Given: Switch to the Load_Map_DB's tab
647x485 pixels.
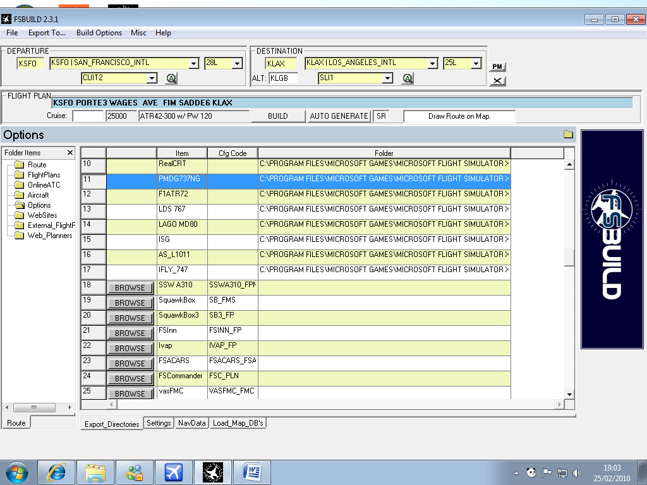Looking at the screenshot, I should [x=238, y=423].
